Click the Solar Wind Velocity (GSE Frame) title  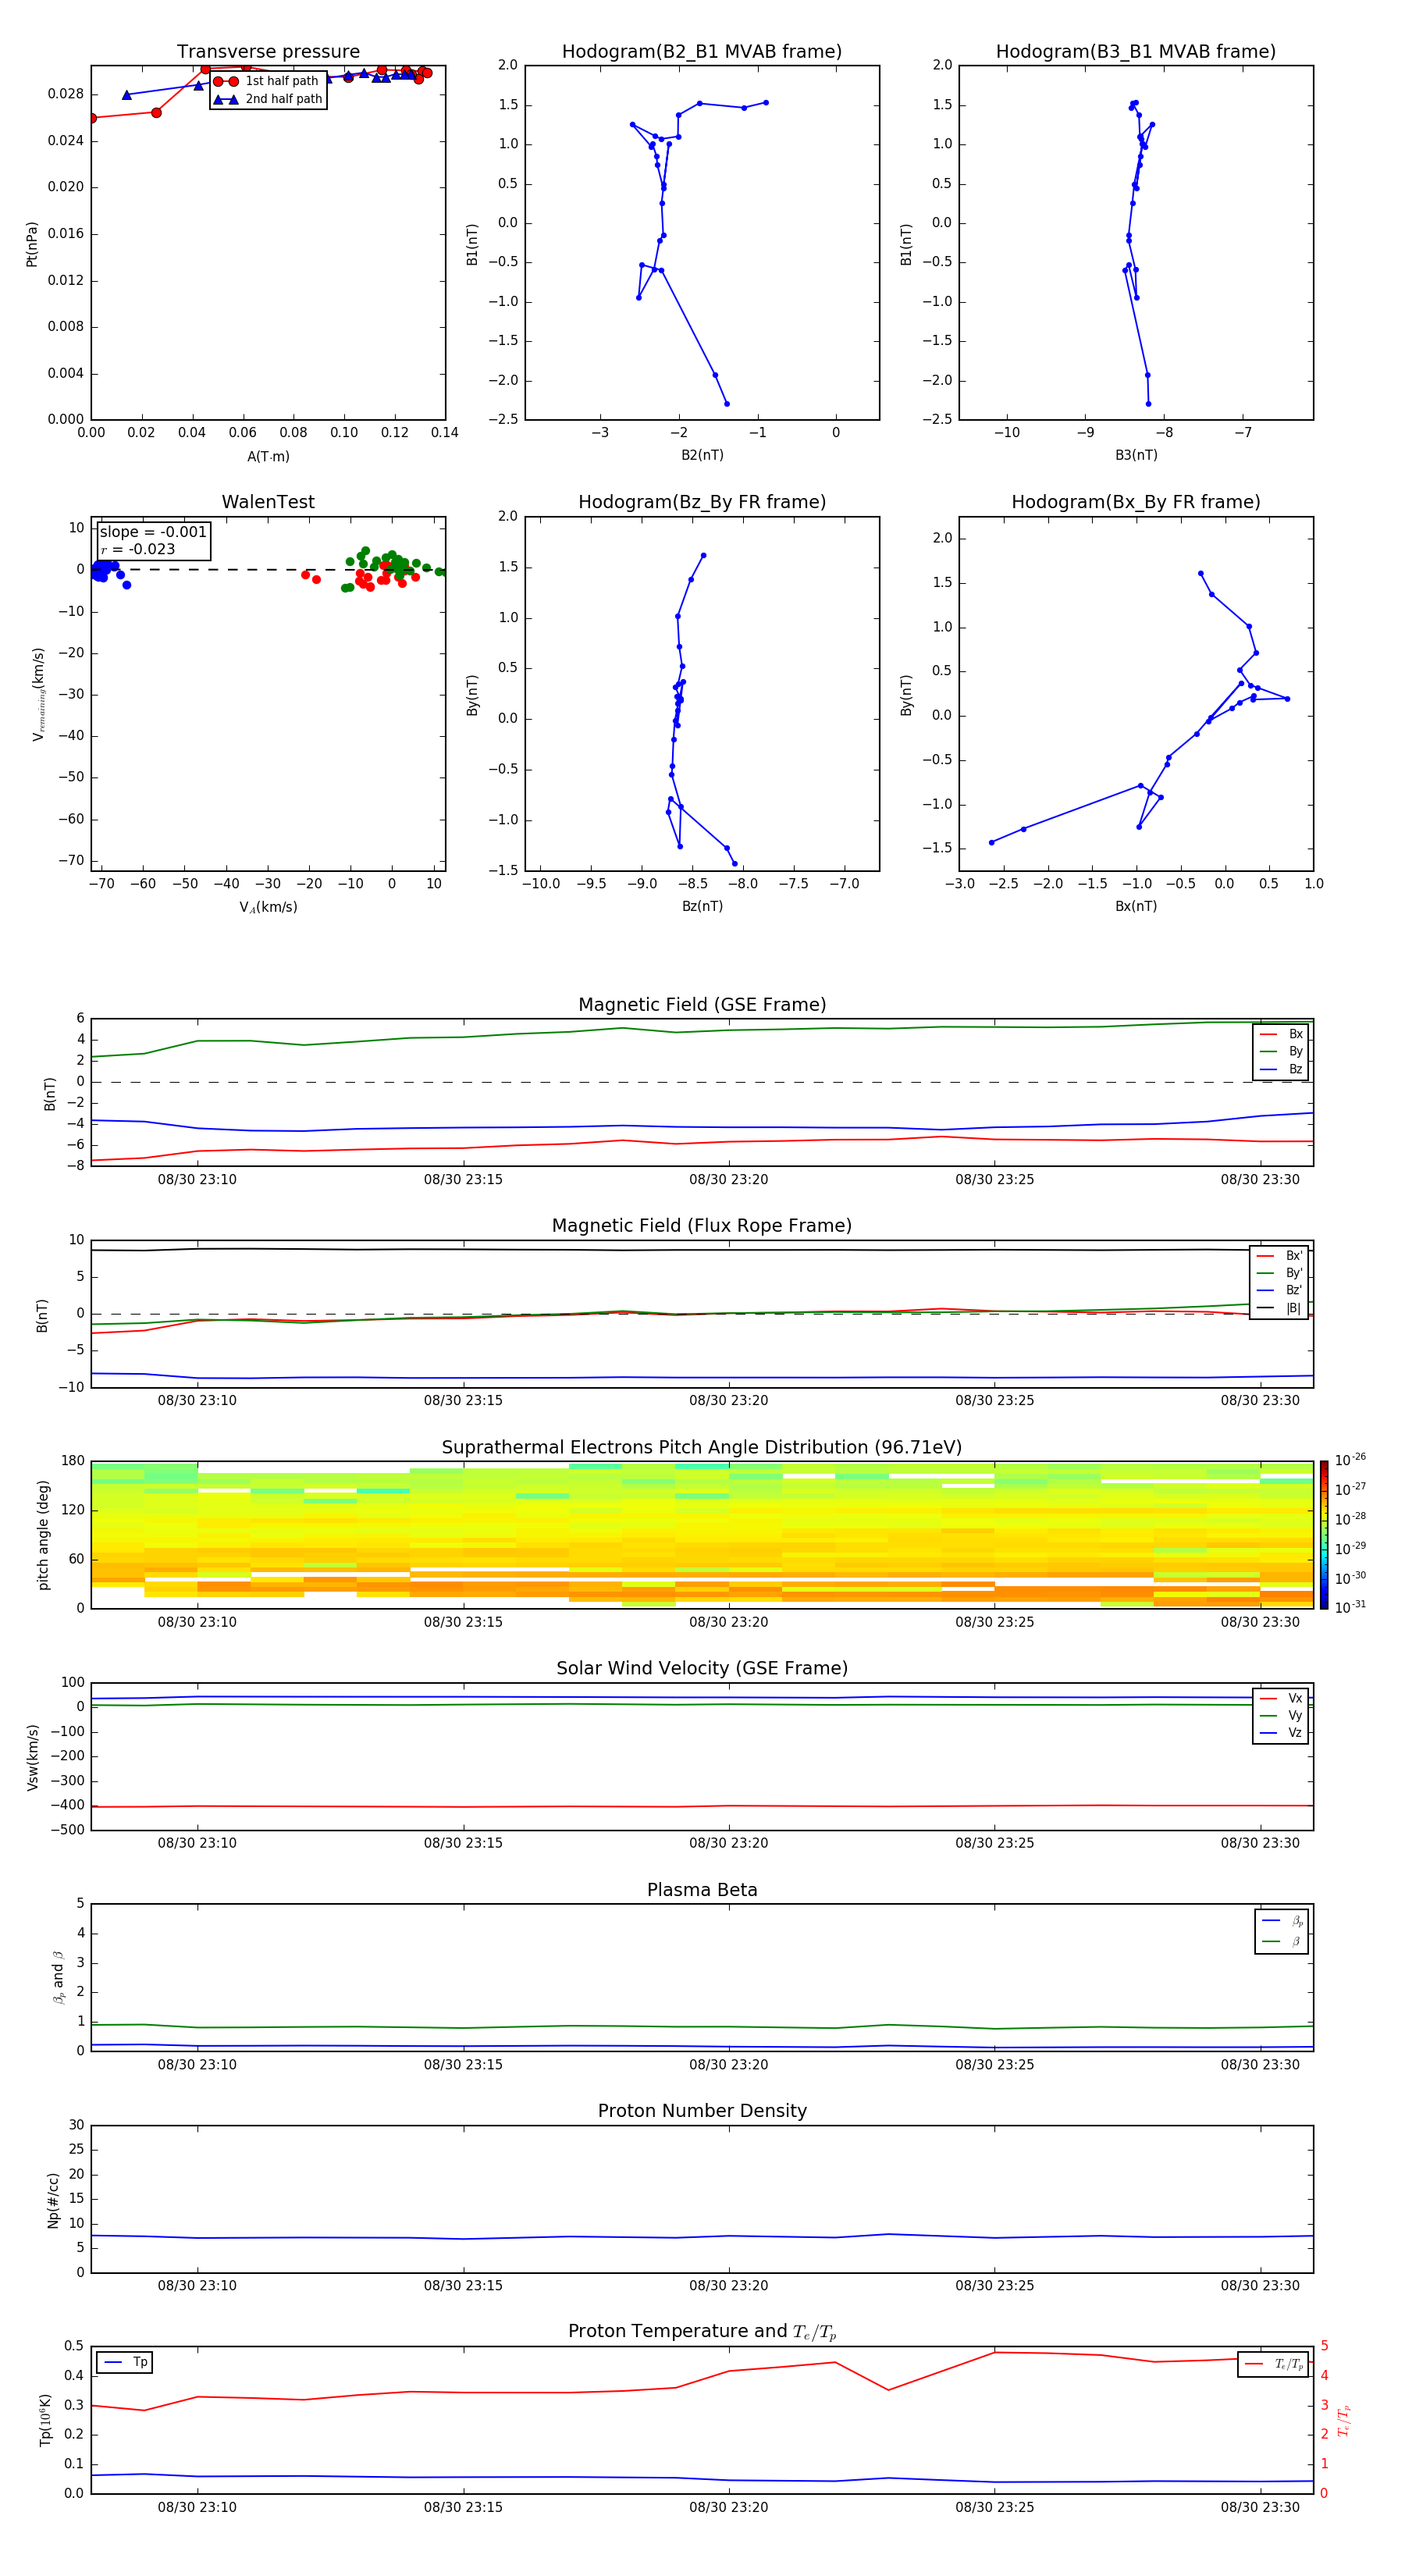[702, 1668]
